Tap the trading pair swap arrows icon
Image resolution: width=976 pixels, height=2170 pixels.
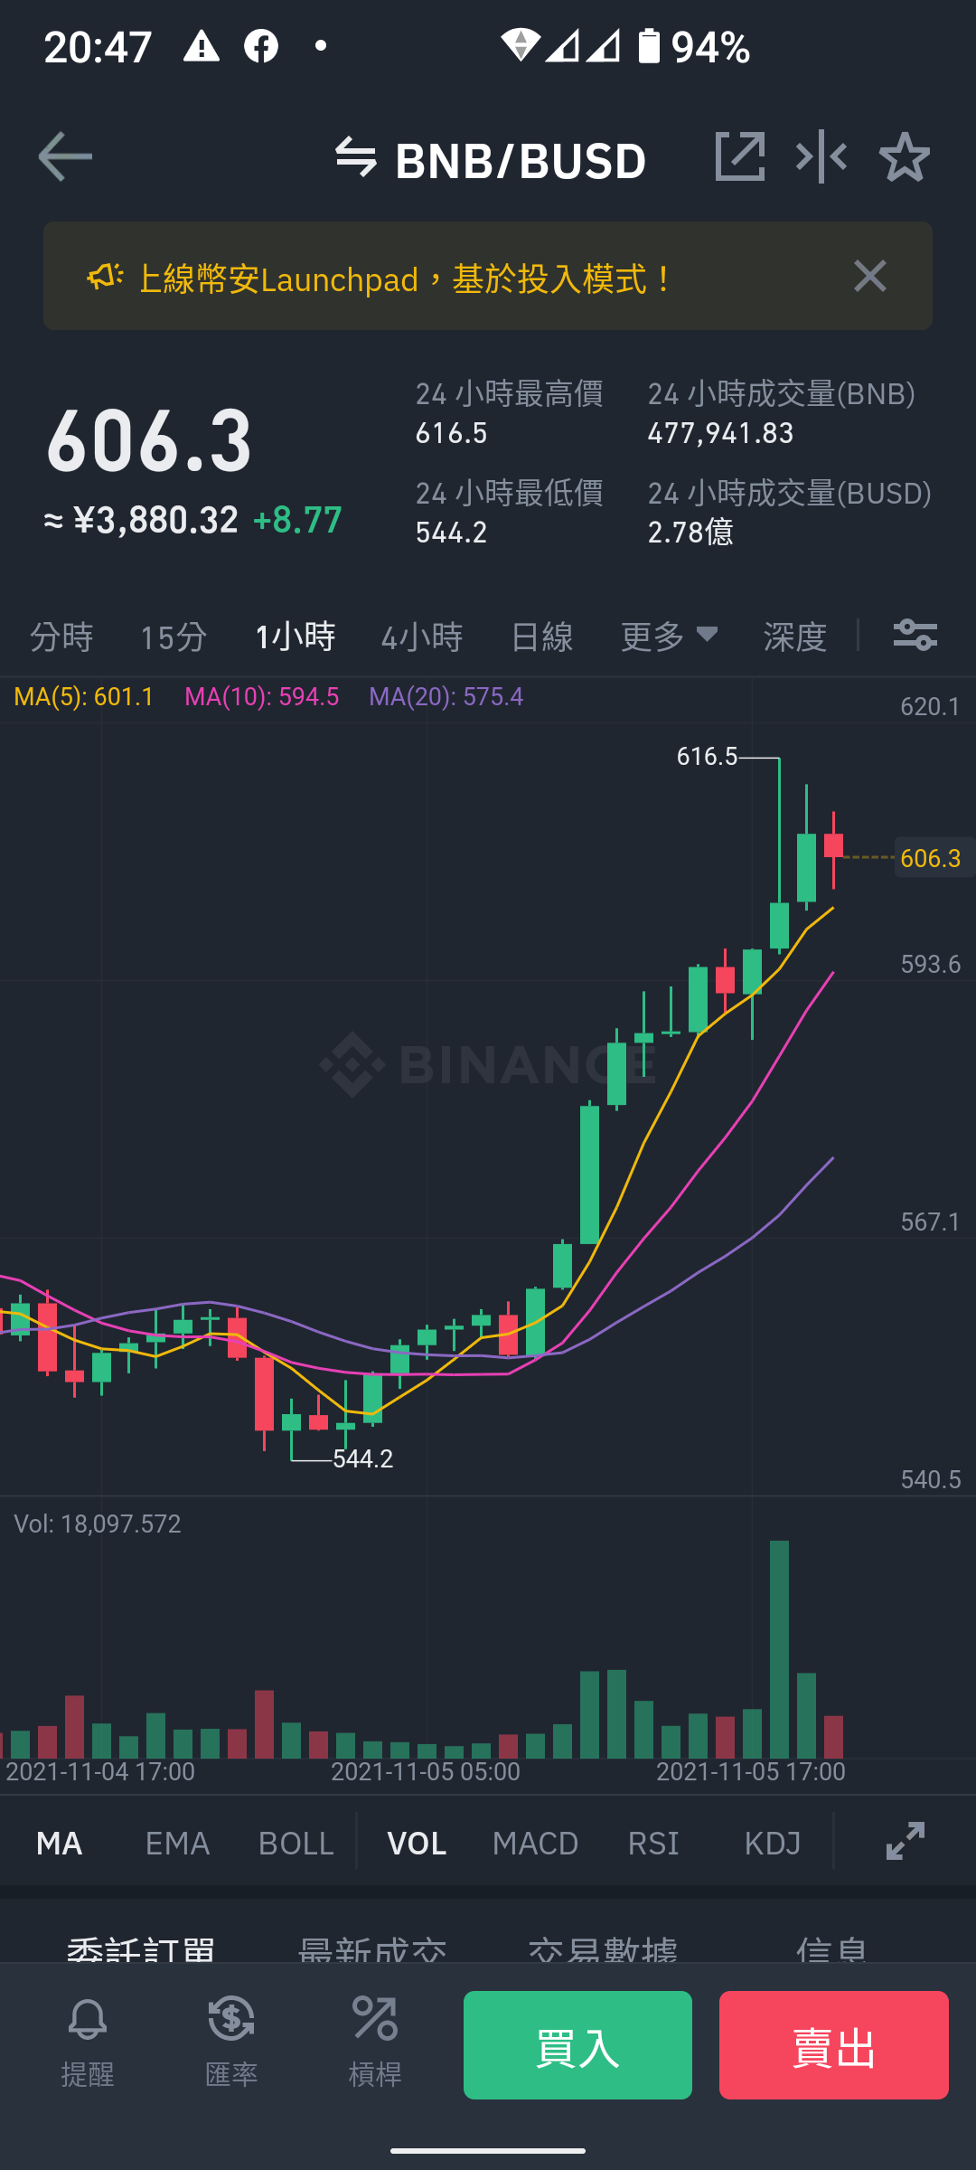(x=355, y=157)
